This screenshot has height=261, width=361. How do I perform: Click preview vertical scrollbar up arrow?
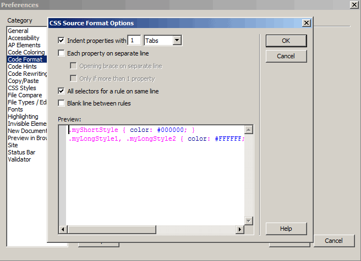click(x=248, y=130)
